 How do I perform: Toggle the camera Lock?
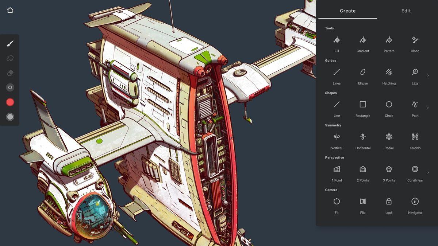pos(389,202)
